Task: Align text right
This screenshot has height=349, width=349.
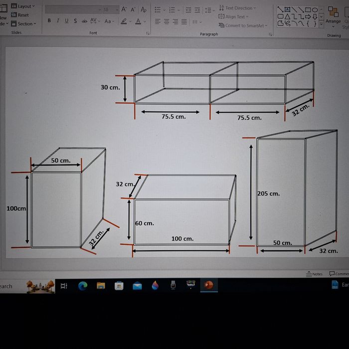Action: (x=175, y=21)
